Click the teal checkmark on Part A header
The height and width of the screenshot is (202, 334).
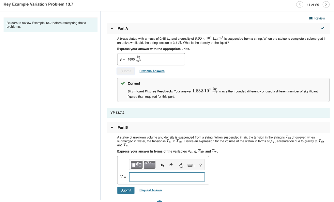[x=323, y=28]
